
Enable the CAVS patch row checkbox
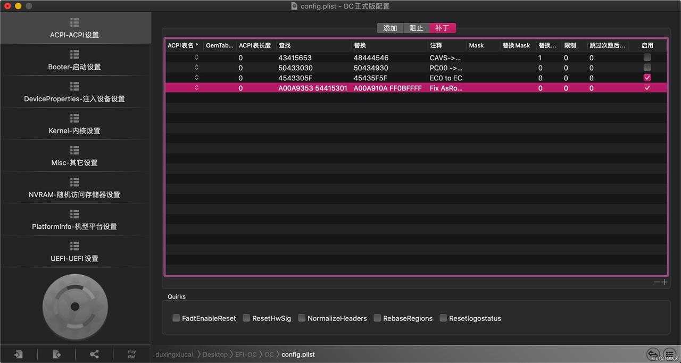click(647, 57)
